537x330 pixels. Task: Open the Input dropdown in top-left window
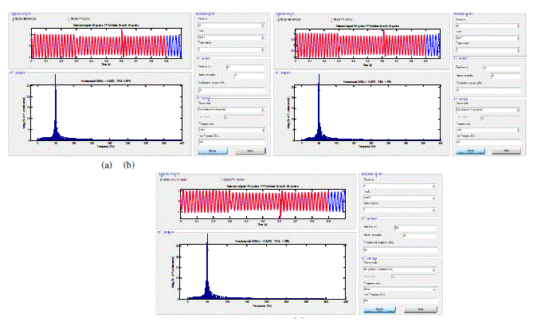231,38
